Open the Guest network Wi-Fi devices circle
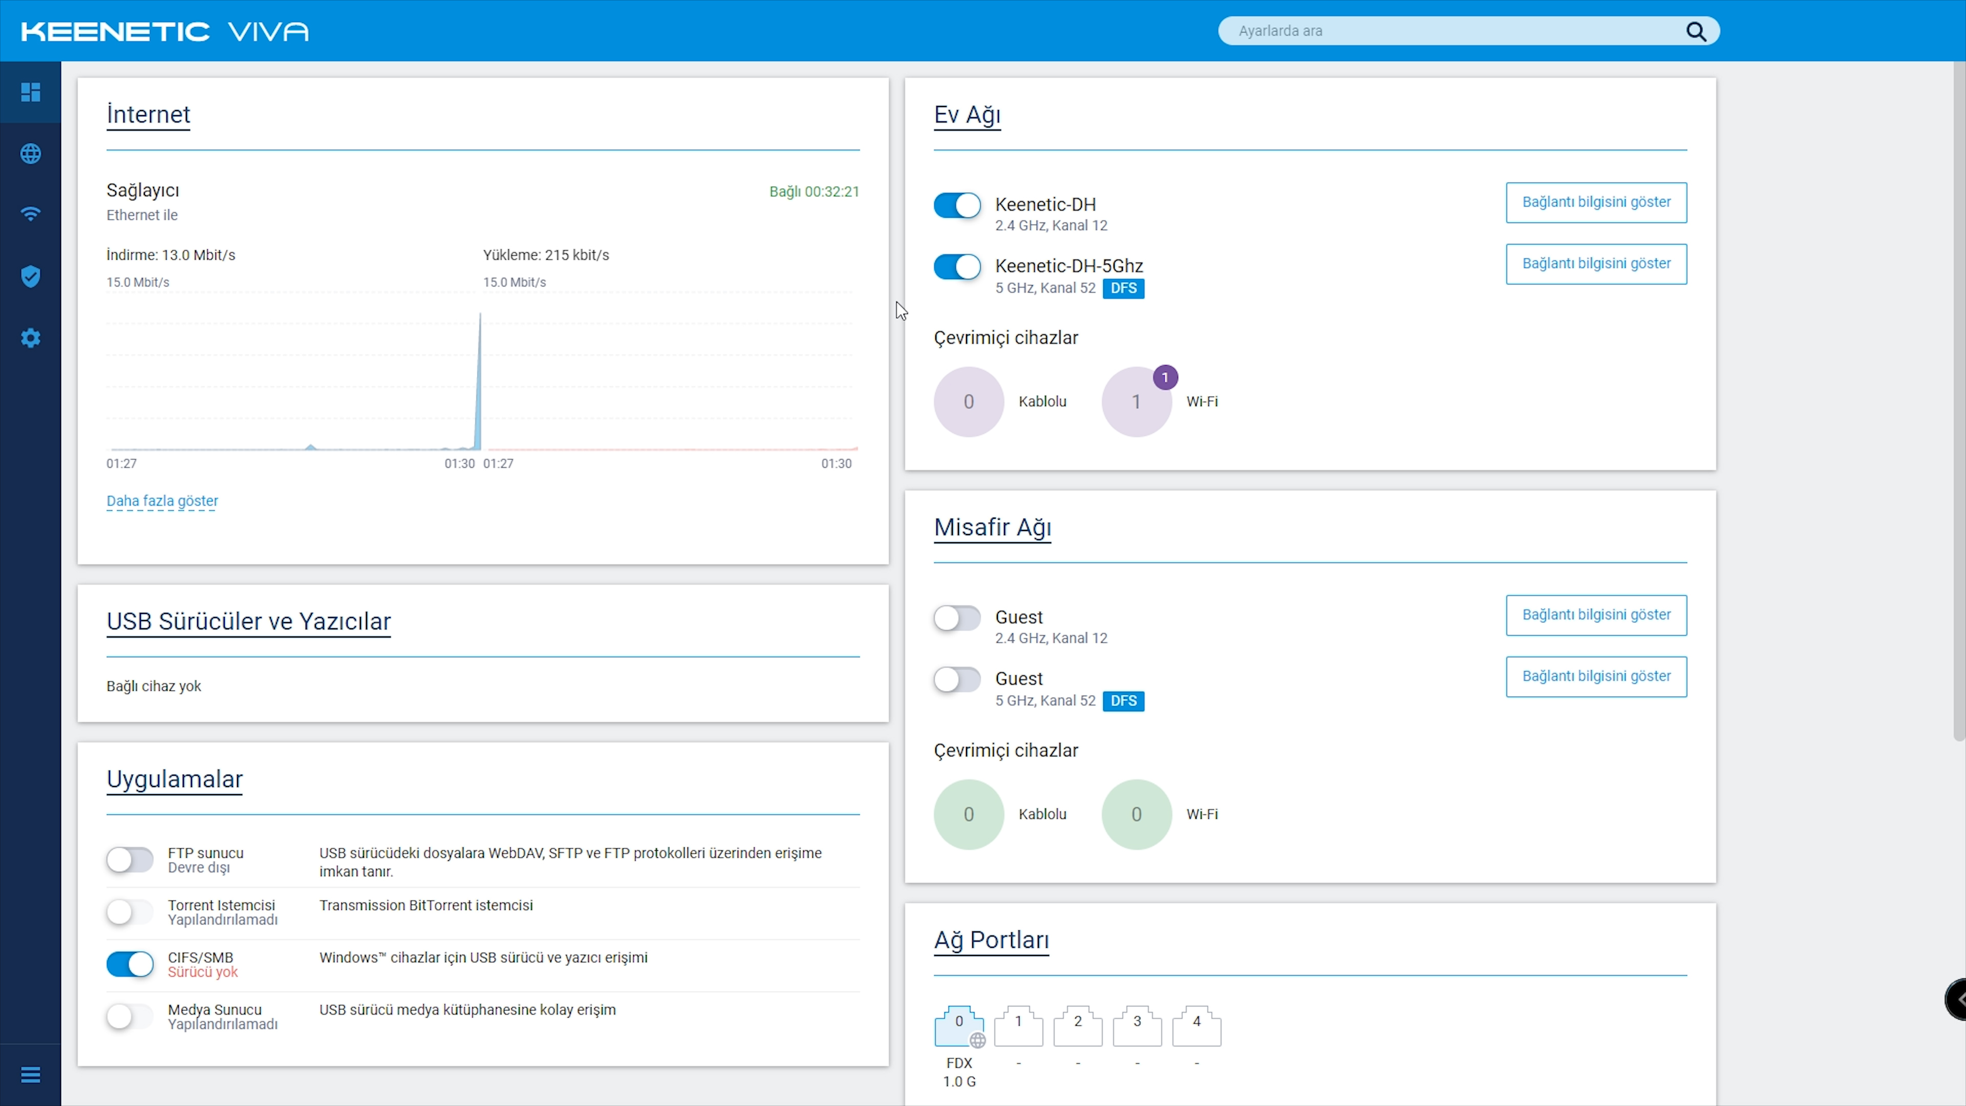Image resolution: width=1966 pixels, height=1106 pixels. click(1137, 815)
